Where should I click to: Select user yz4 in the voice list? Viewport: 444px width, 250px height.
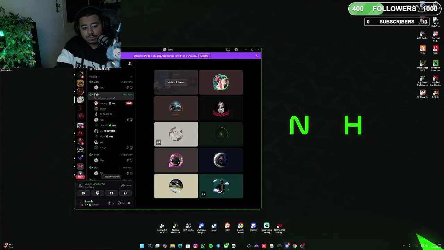[x=101, y=142]
